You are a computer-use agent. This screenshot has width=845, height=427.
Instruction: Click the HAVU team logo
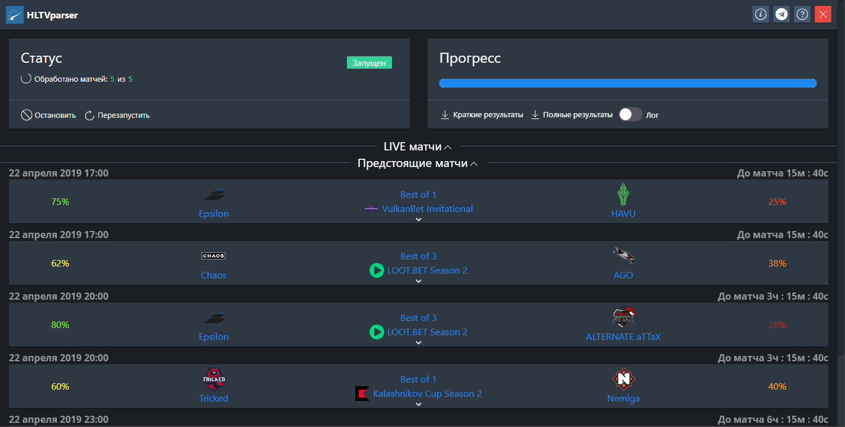click(x=623, y=194)
